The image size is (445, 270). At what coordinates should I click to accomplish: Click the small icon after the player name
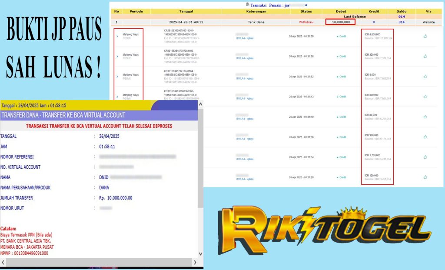pos(306,5)
